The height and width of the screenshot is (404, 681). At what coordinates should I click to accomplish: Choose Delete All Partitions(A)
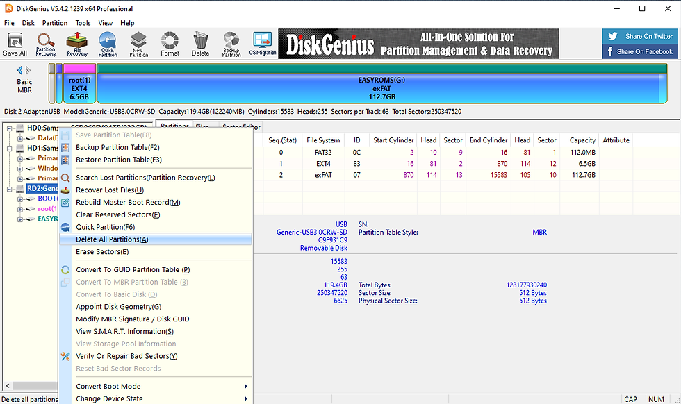click(x=155, y=239)
